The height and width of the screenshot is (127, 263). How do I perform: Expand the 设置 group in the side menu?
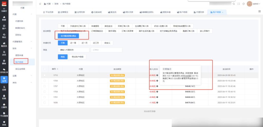coord(22,76)
